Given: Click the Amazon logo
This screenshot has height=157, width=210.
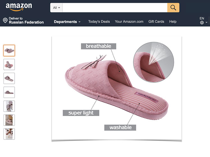Looking at the screenshot, I should click(x=19, y=7).
